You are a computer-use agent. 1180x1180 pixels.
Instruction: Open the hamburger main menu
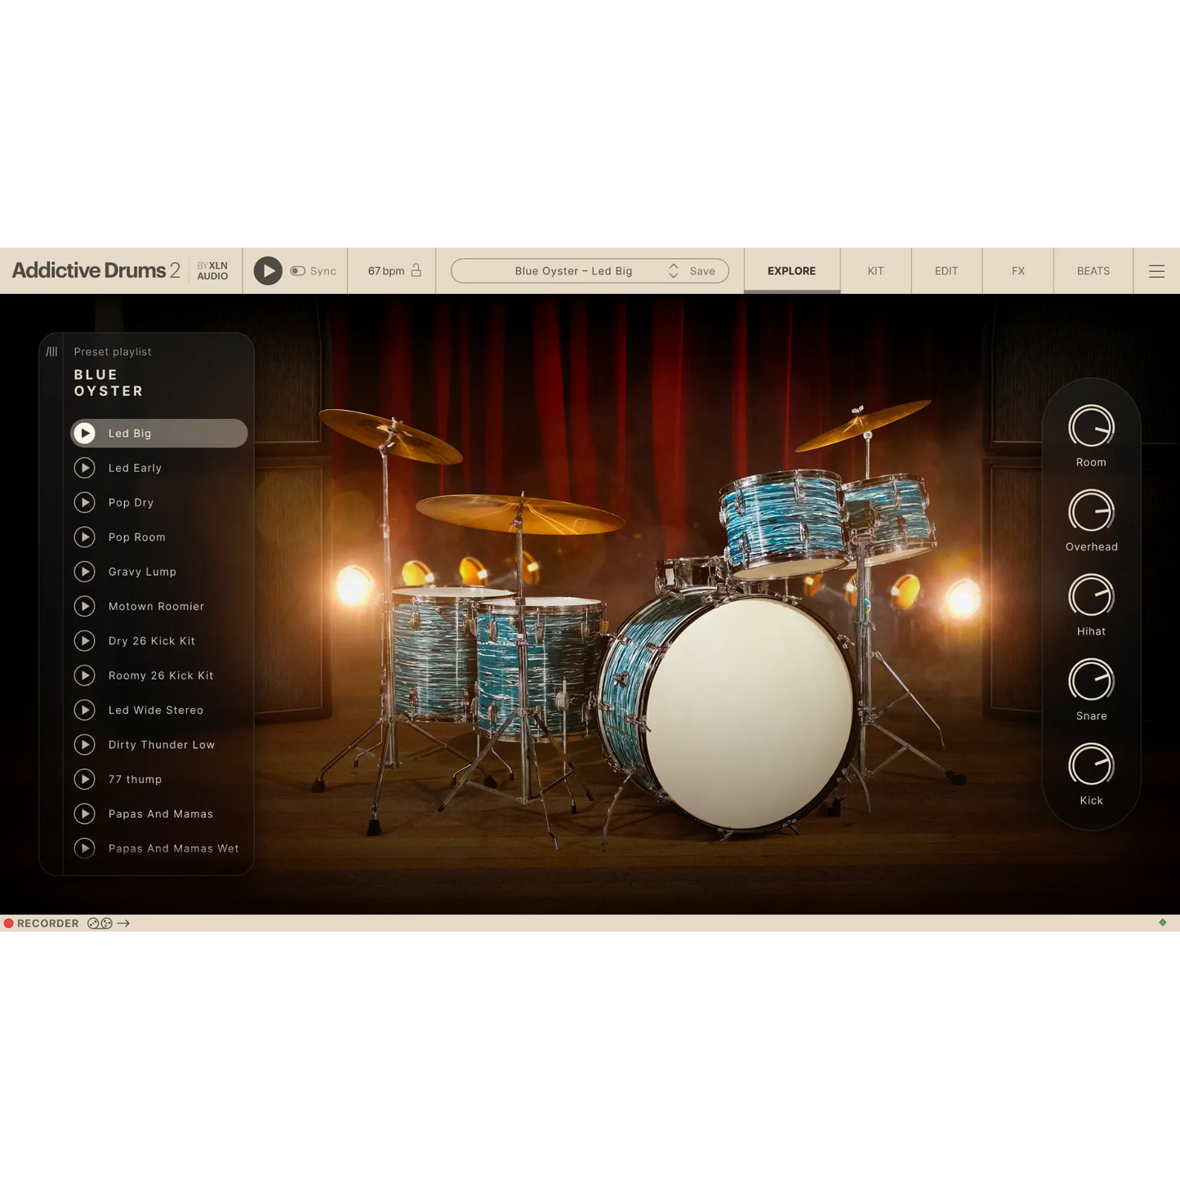(1157, 271)
